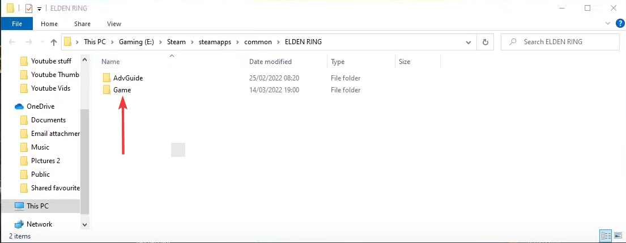This screenshot has width=626, height=243.
Task: Go back with the left arrow
Action: coord(12,42)
